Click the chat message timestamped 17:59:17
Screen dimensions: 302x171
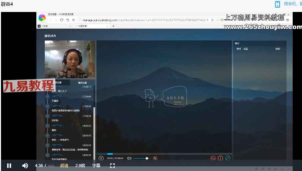click(x=59, y=91)
